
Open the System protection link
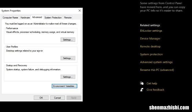tap(151, 54)
